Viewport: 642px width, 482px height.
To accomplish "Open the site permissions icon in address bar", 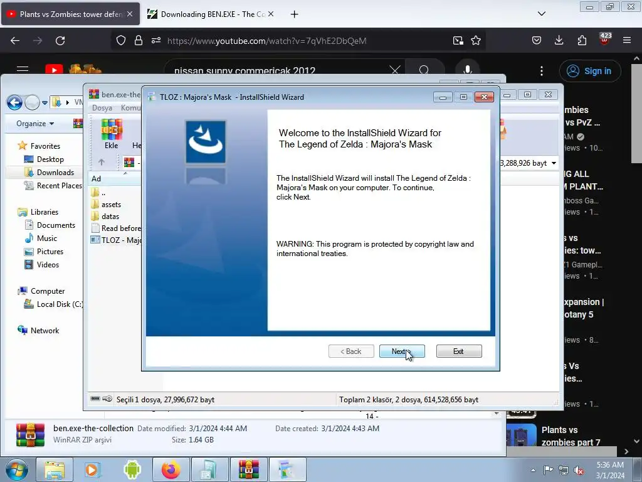I will click(x=156, y=41).
